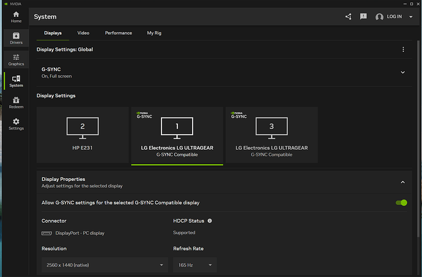Click 'On, Full screen' G-SYNC status text
This screenshot has width=422, height=277.
tap(56, 76)
